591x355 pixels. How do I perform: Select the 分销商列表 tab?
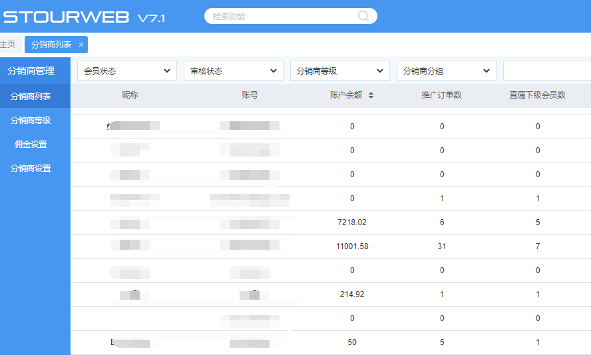coord(51,45)
